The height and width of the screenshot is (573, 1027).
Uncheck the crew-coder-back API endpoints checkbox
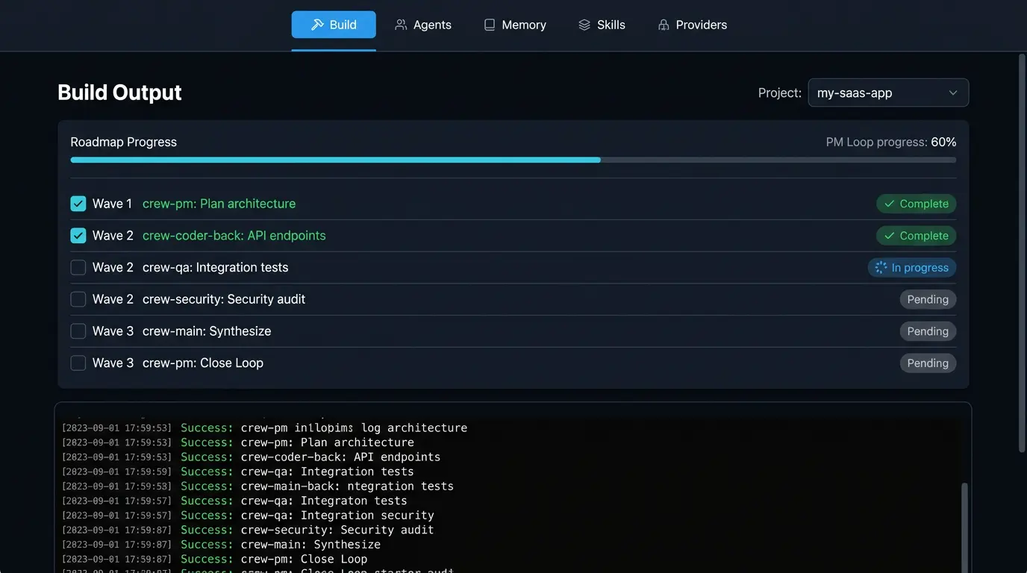78,235
